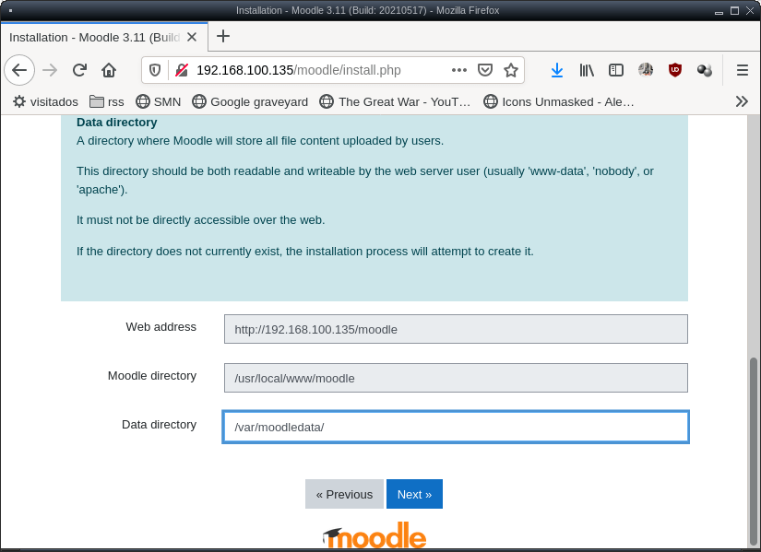The height and width of the screenshot is (552, 761).
Task: Open the avatar extension icon
Action: [646, 70]
